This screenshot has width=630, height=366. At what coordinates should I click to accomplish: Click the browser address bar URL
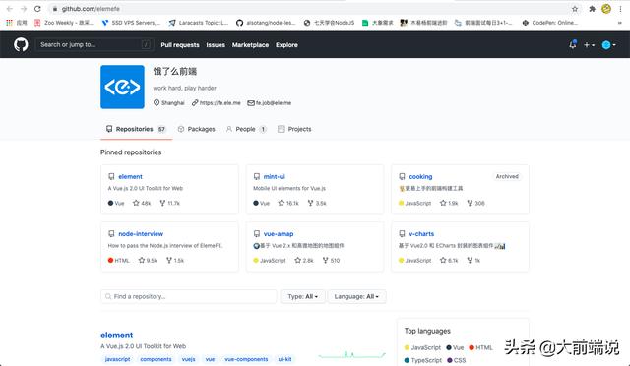[x=91, y=9]
